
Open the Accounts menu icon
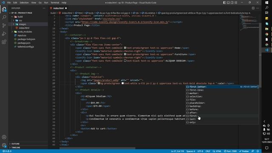[x=4, y=137]
